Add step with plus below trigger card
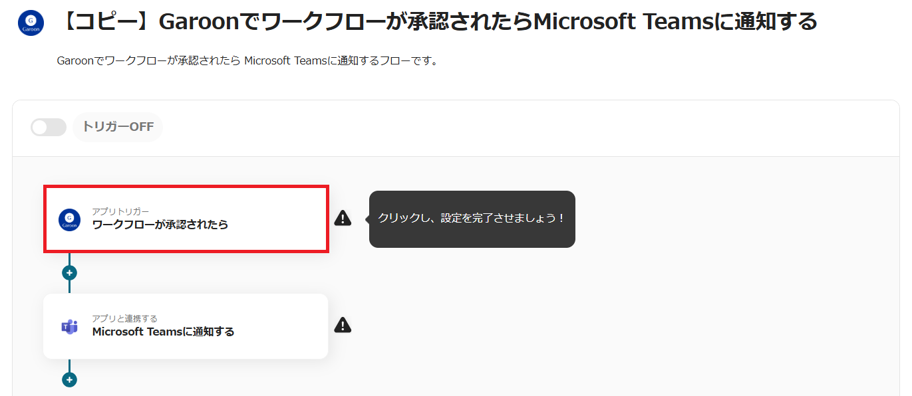This screenshot has width=912, height=396. 69,272
